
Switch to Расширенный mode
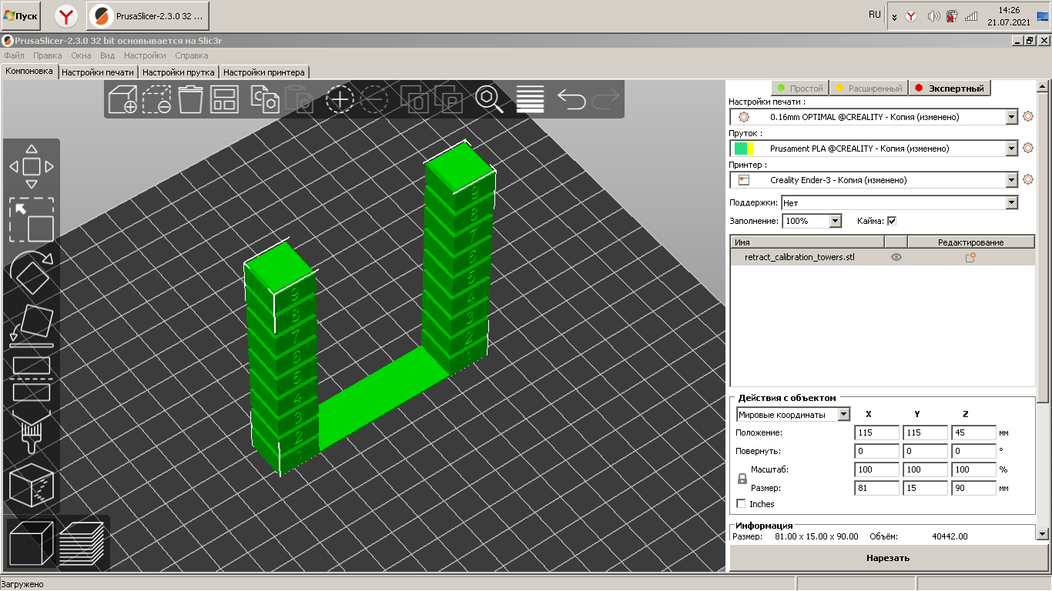[868, 88]
